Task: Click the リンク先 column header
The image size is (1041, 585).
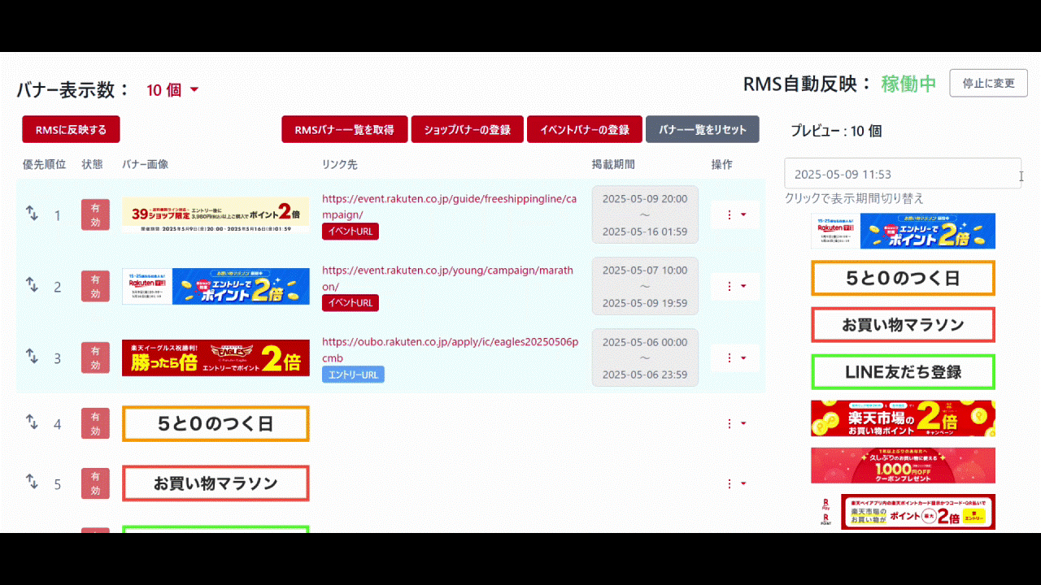Action: click(340, 164)
